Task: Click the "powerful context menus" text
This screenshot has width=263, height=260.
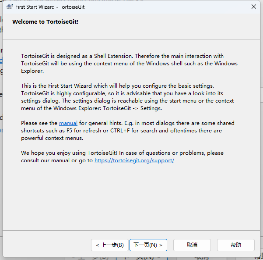Action: pos(52,138)
